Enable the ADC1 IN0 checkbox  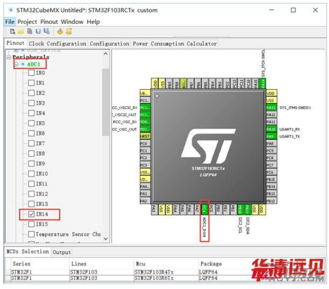pyautogui.click(x=32, y=73)
